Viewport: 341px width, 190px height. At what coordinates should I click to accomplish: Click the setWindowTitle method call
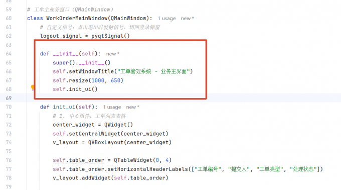tap(91, 71)
